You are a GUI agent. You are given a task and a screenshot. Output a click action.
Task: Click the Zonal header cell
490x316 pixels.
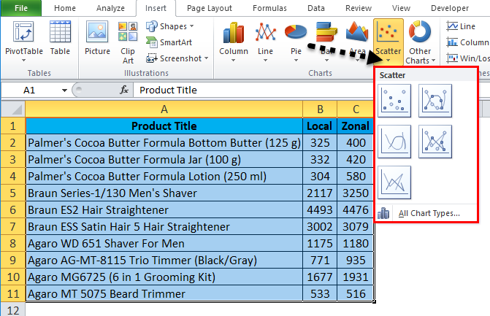click(356, 126)
